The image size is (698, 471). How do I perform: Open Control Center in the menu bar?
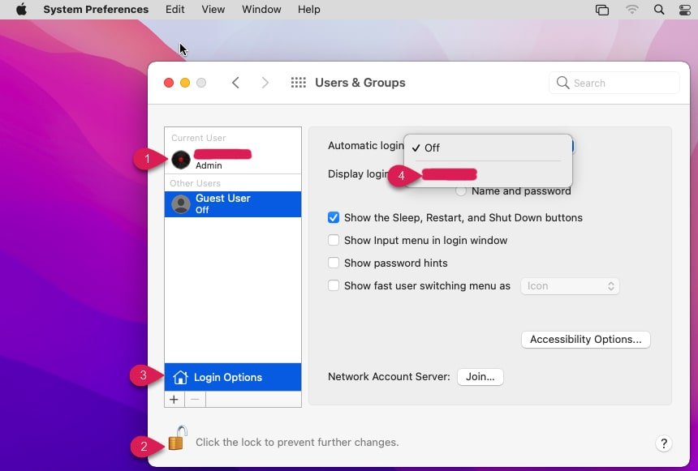(x=684, y=10)
